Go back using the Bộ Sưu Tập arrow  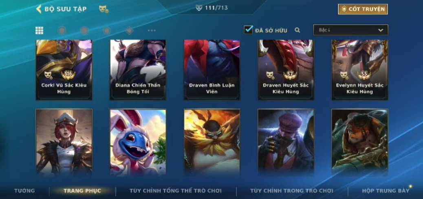pos(39,9)
